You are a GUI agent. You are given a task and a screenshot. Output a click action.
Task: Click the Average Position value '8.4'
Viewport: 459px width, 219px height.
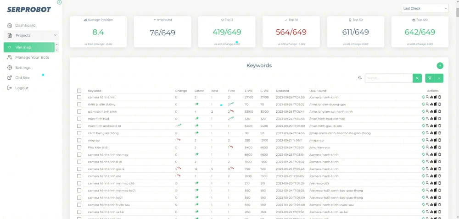[98, 32]
